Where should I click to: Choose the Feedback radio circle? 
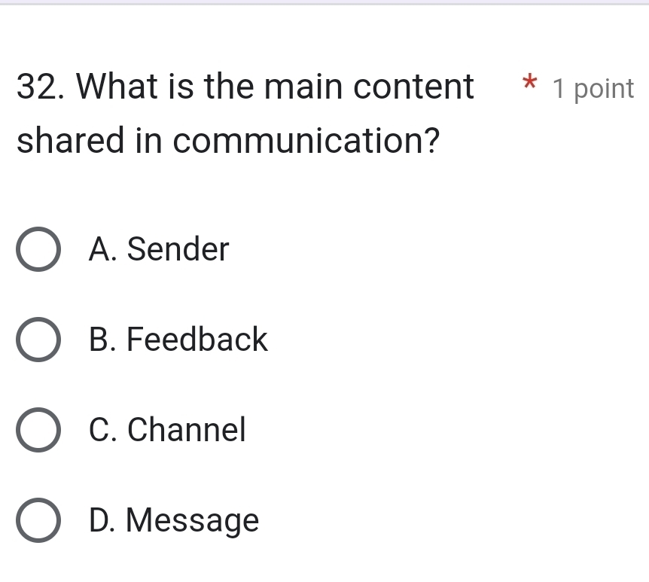click(x=38, y=340)
